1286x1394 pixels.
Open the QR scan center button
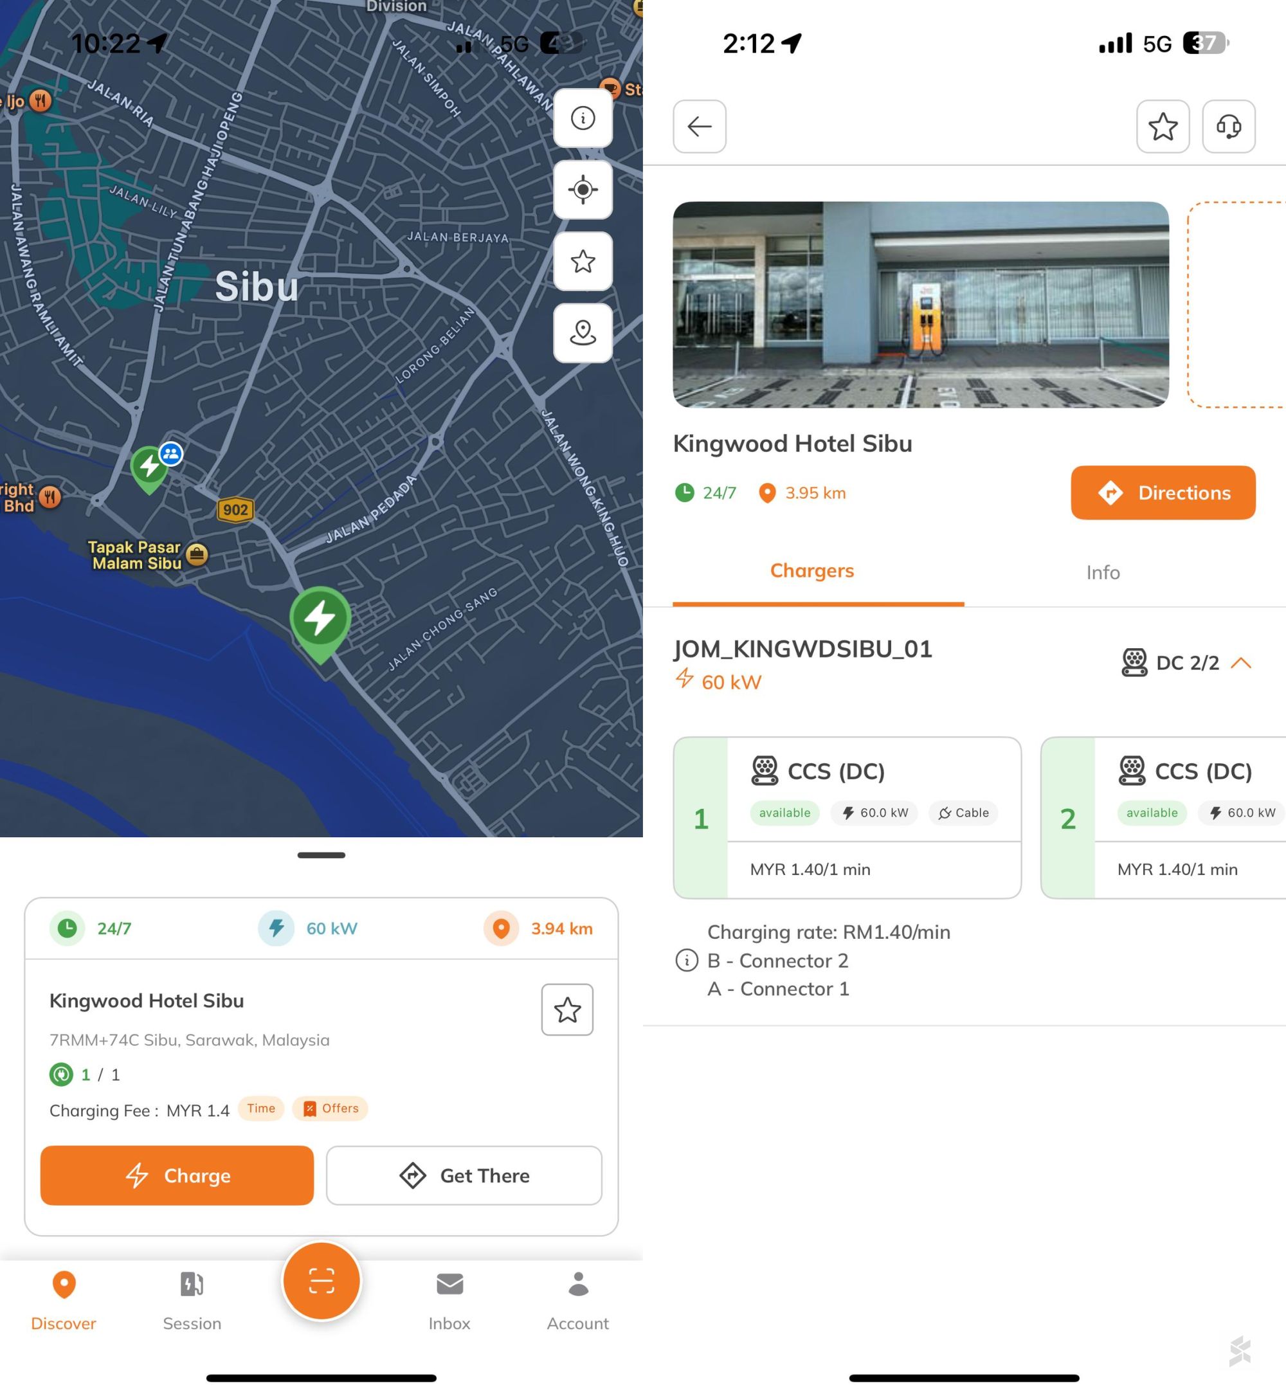[x=321, y=1281]
